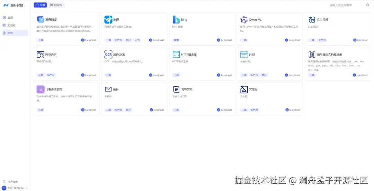Open 知识库 in the sidebar
The width and height of the screenshot is (374, 191).
pos(15,25)
